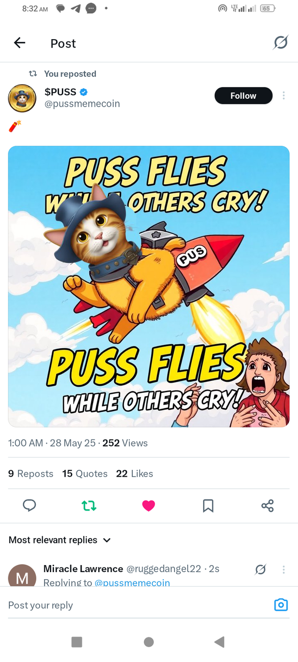Open $PUSS post three-dot menu
Image resolution: width=298 pixels, height=662 pixels.
[x=284, y=95]
